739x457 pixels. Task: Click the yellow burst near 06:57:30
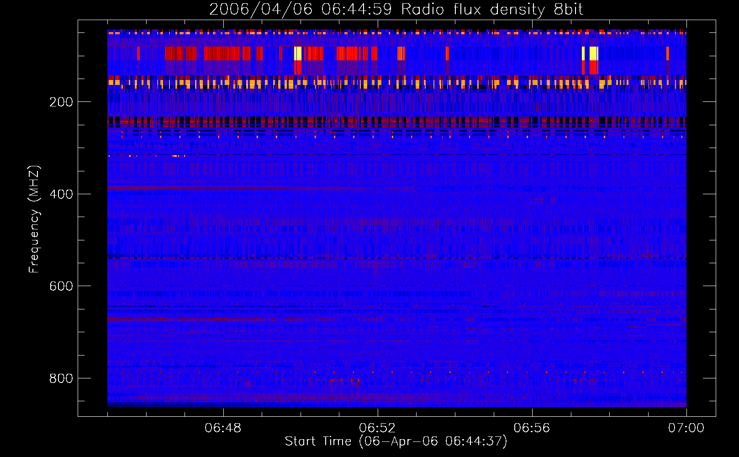(x=593, y=53)
